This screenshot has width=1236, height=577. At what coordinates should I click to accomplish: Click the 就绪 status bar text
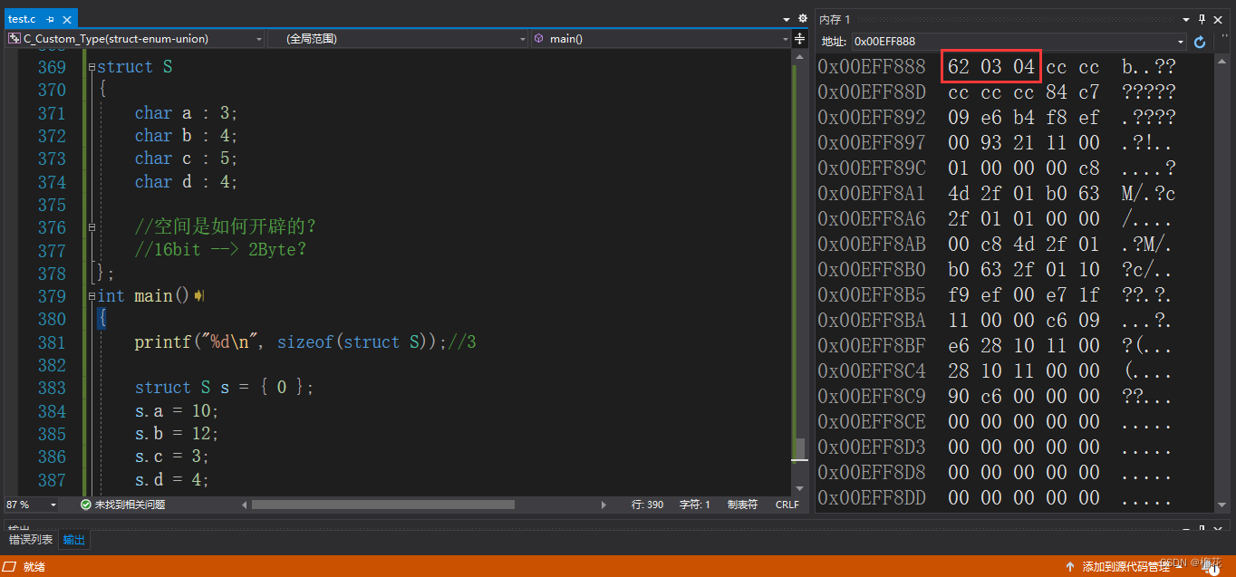click(x=34, y=567)
